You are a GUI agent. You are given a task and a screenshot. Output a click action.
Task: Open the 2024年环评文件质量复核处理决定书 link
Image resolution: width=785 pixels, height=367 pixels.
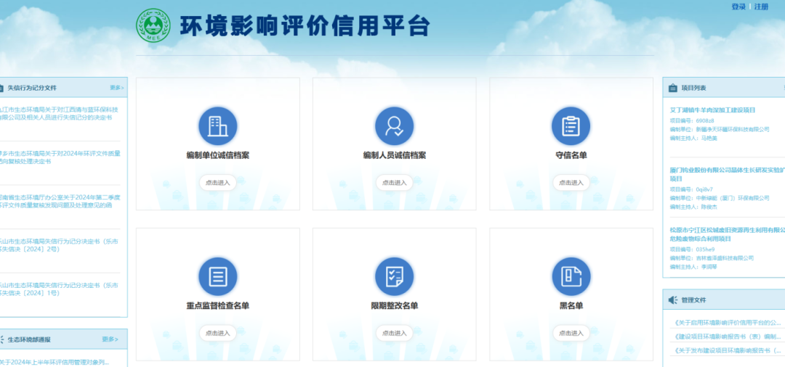[60, 158]
